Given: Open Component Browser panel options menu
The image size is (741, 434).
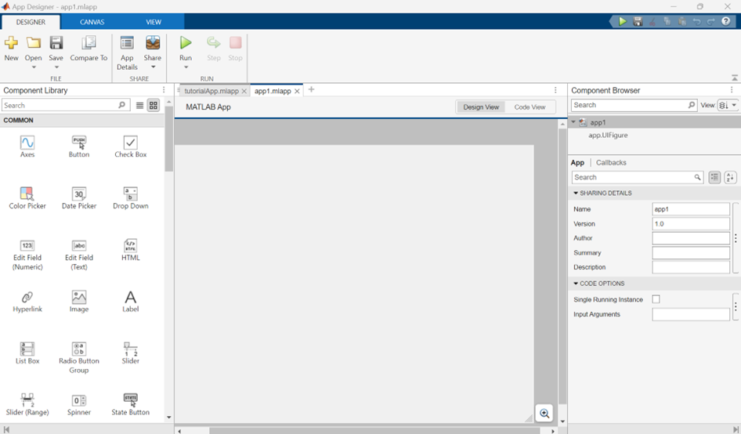Looking at the screenshot, I should pyautogui.click(x=732, y=90).
